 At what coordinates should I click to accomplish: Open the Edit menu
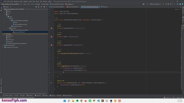(8, 1)
